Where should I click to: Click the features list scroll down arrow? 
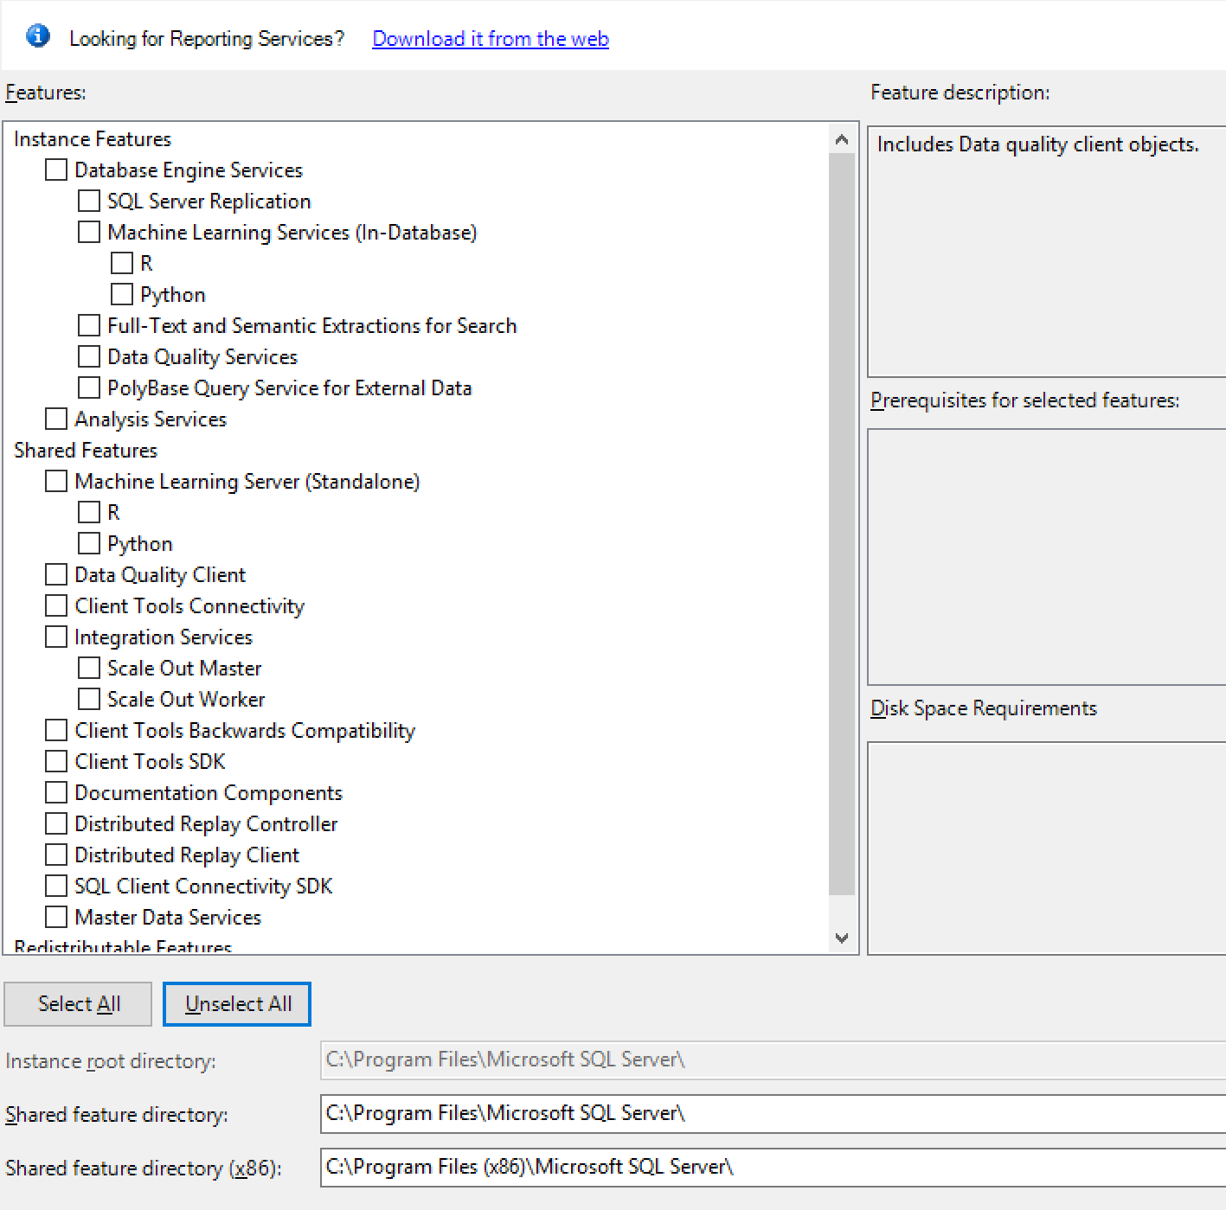click(x=842, y=938)
